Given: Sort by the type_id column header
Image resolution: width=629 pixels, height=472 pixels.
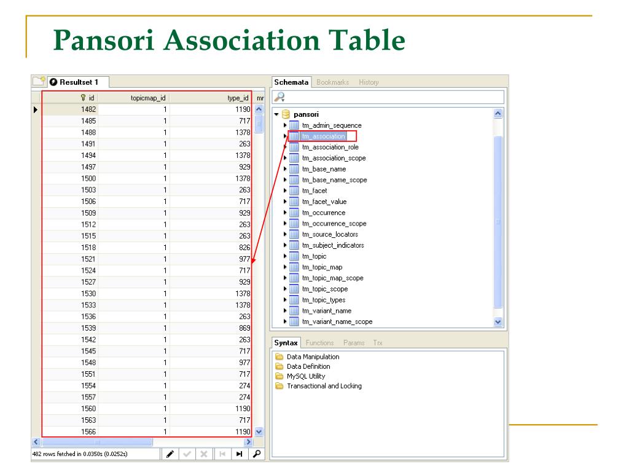Looking at the screenshot, I should click(x=211, y=98).
